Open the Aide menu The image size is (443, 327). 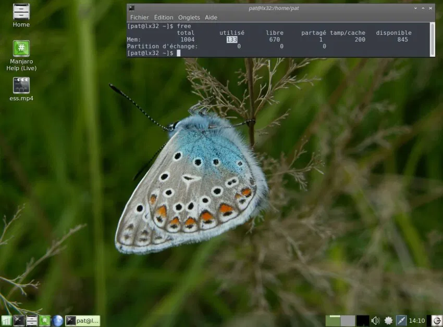point(211,17)
